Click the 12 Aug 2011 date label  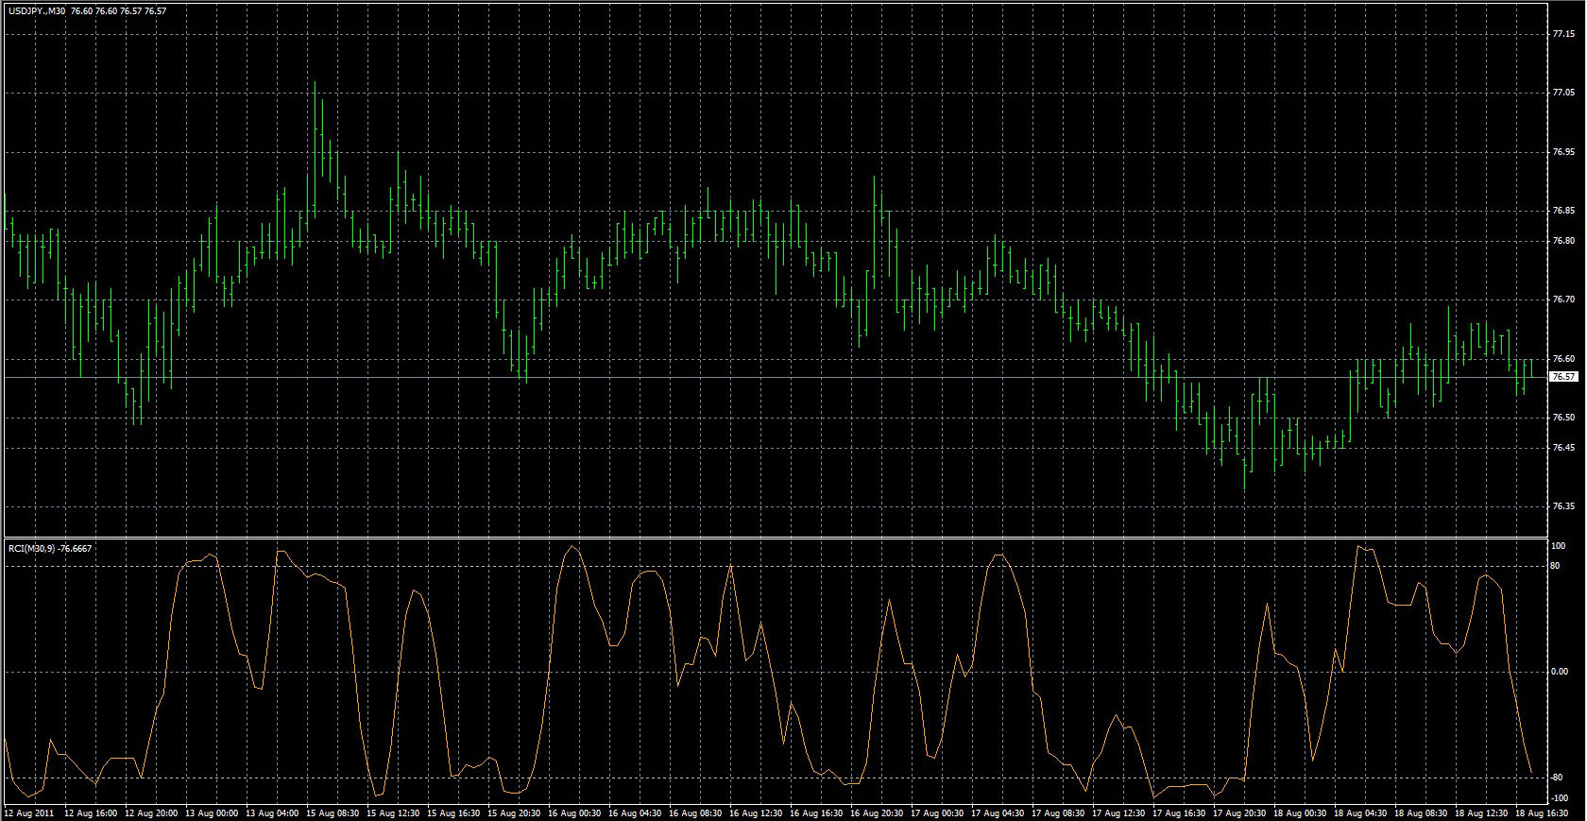[x=30, y=812]
